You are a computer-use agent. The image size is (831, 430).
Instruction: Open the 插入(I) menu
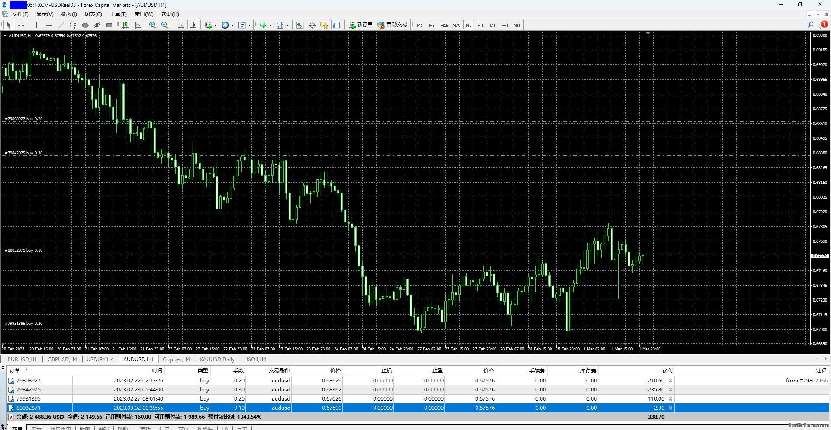[x=69, y=14]
